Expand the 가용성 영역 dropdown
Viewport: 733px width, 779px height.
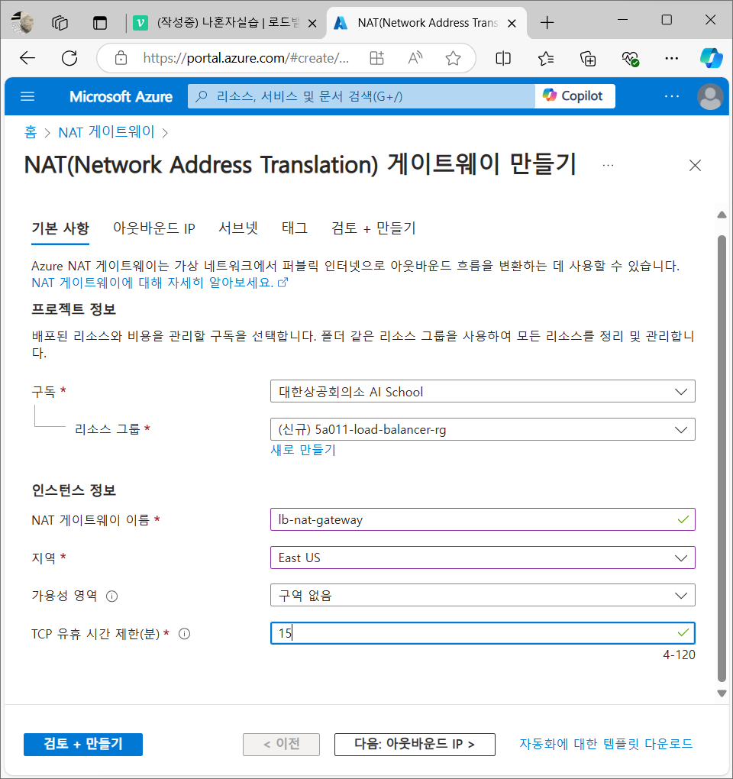click(483, 595)
